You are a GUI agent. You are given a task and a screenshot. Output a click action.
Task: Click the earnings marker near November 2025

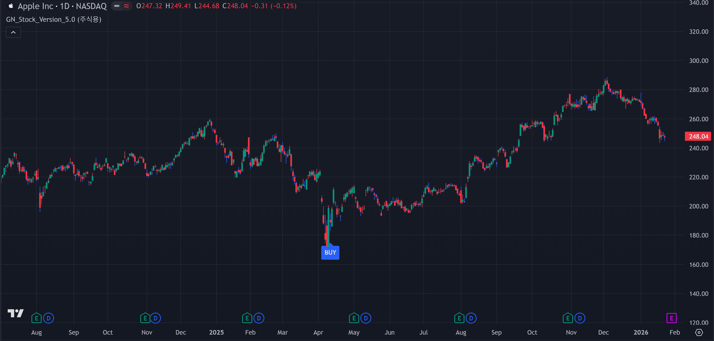(x=568, y=318)
